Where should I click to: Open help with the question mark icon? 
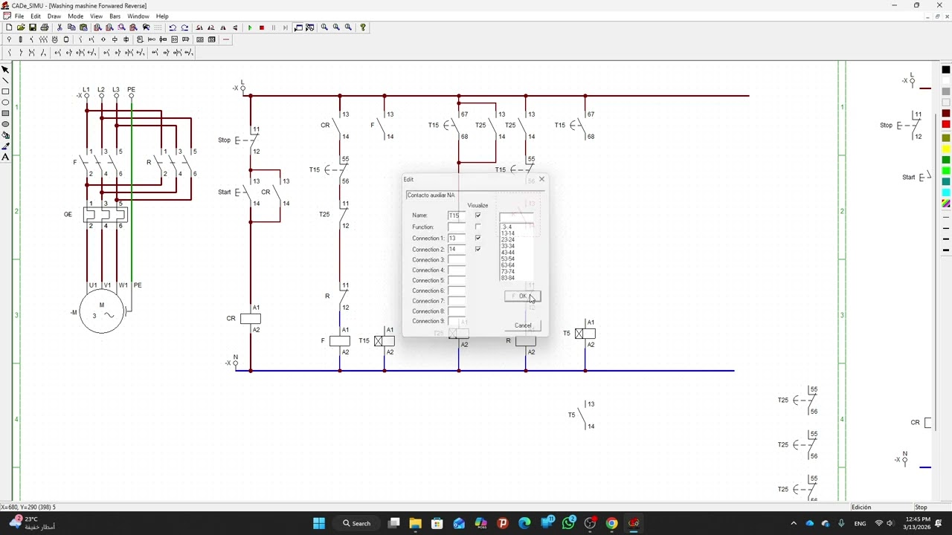(363, 27)
